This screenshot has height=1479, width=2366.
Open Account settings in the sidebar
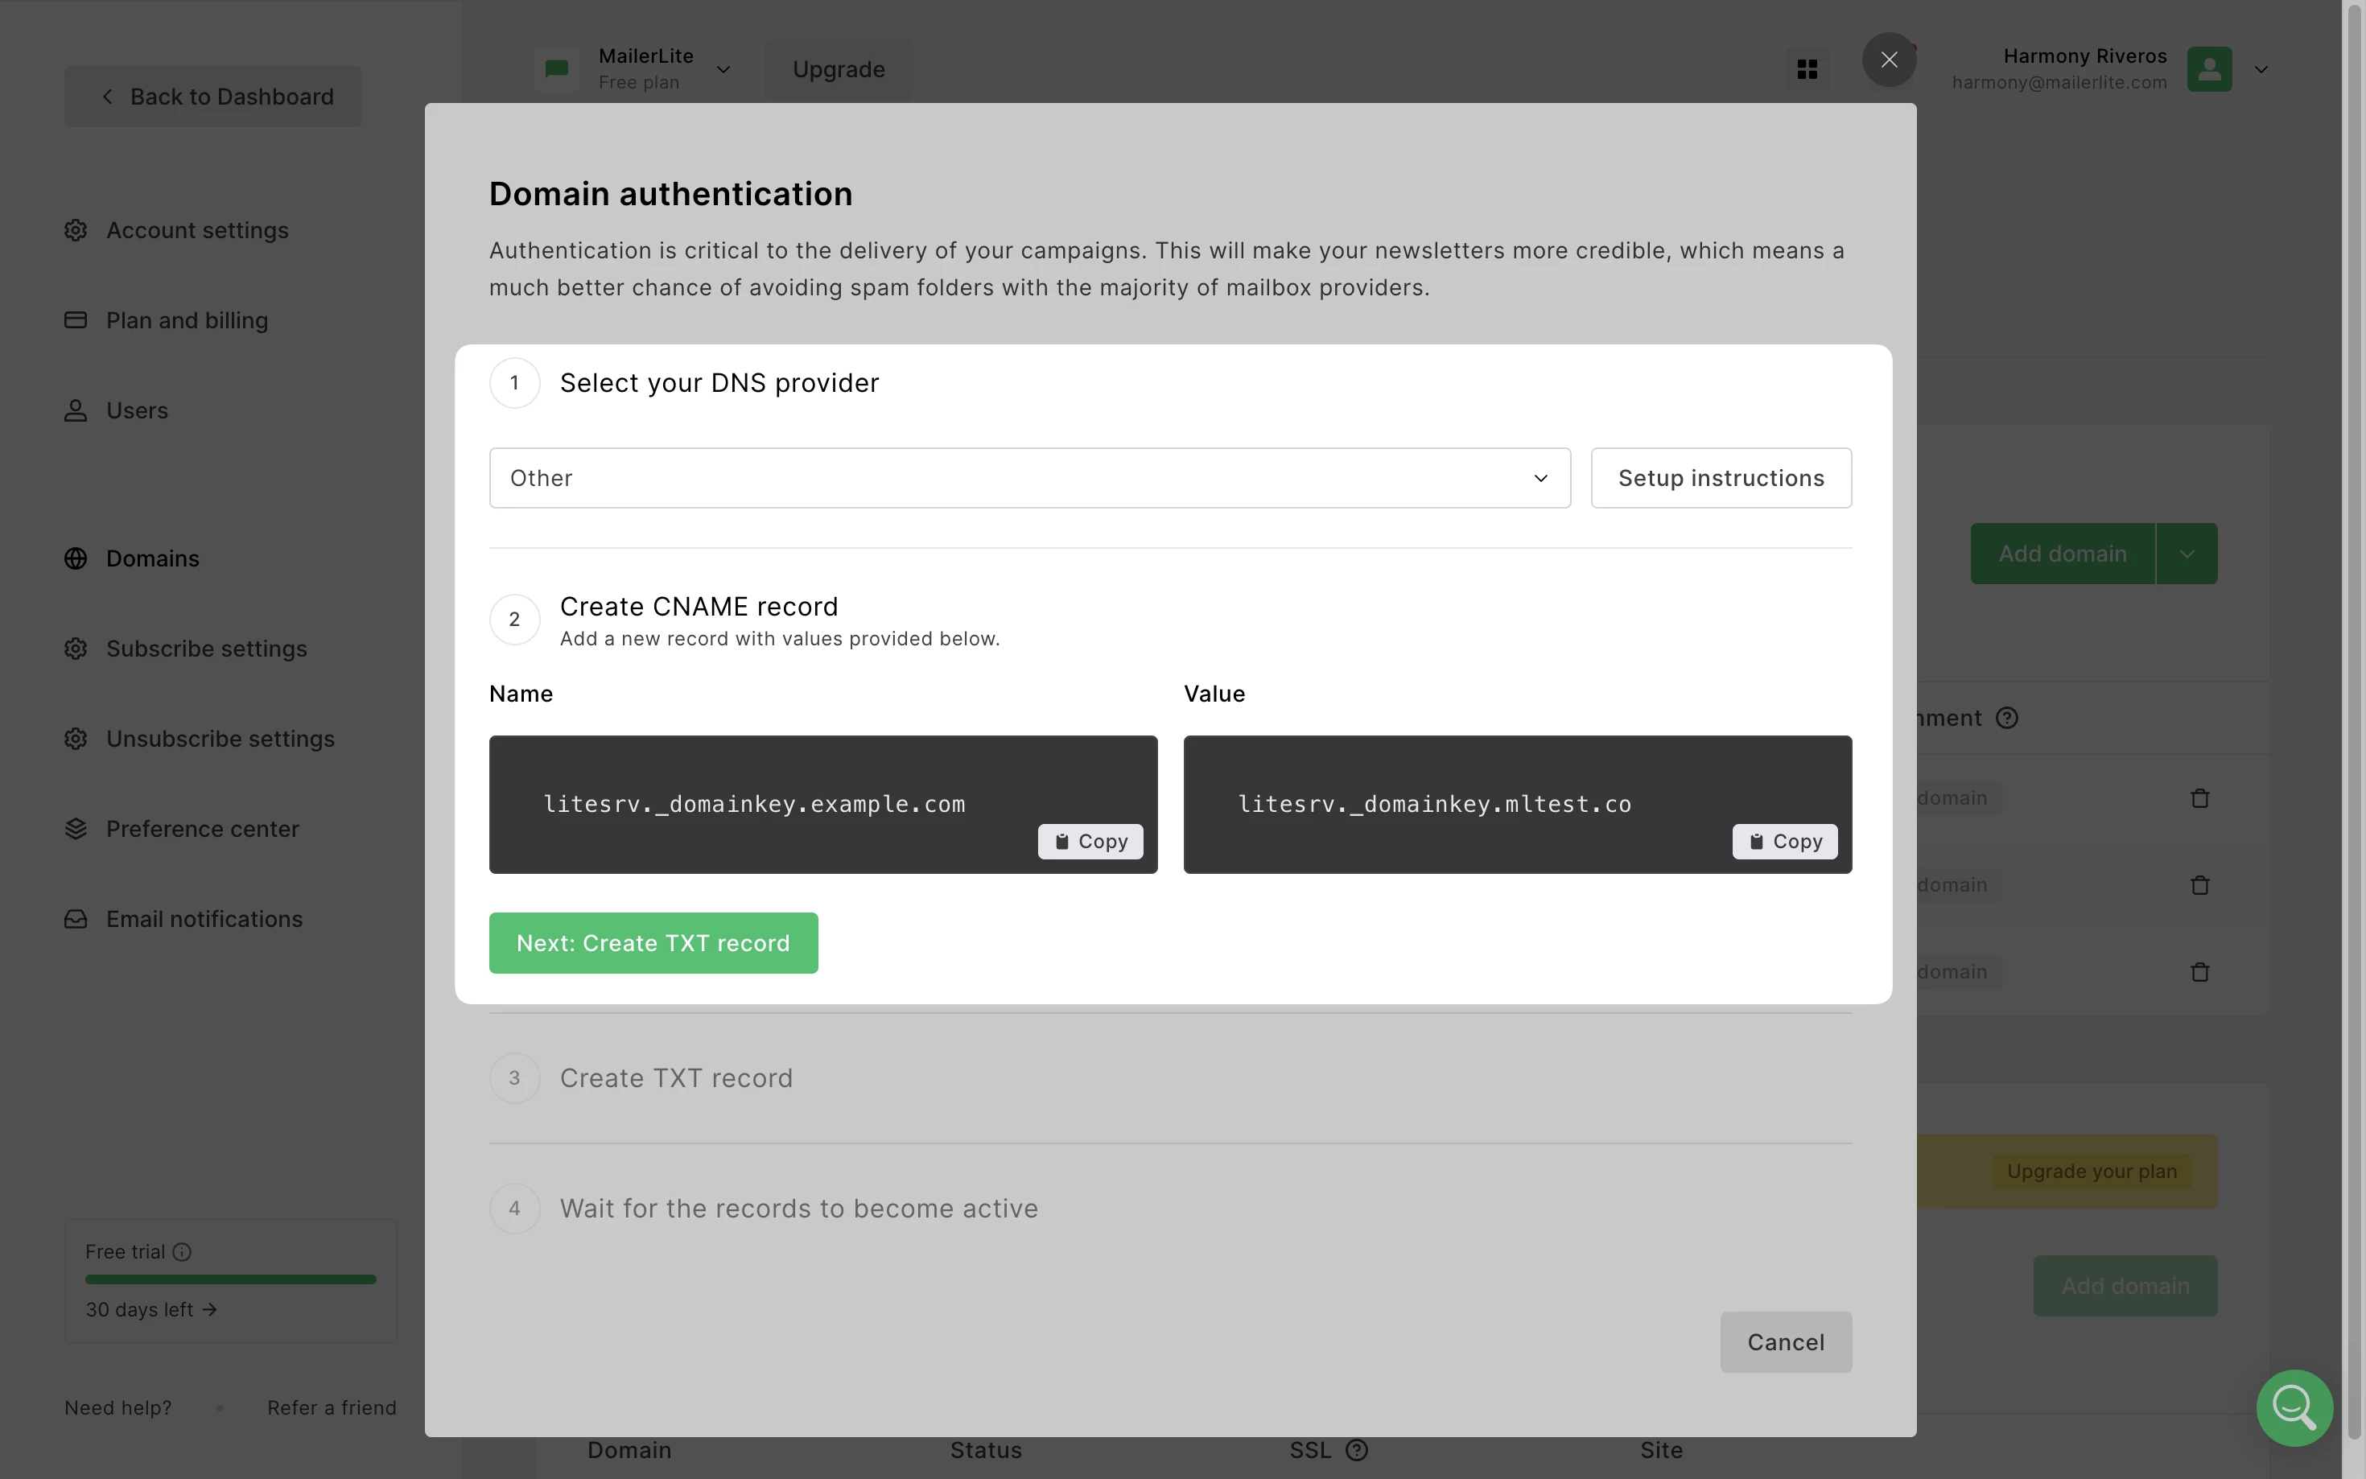click(196, 230)
